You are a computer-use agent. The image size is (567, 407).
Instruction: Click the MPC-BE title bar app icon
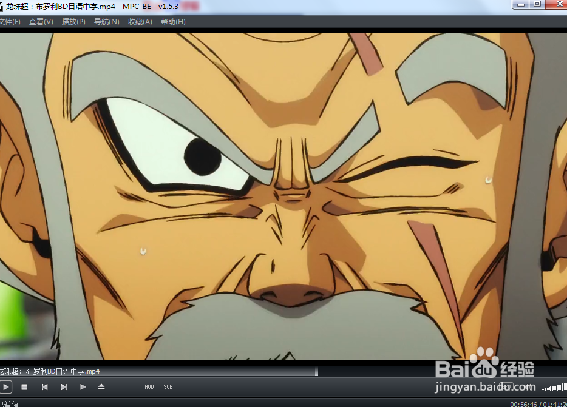1,7
